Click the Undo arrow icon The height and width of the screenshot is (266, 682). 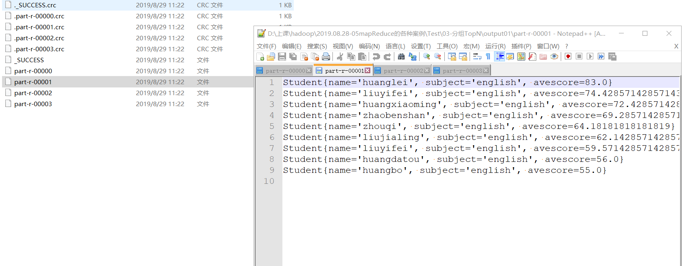coord(376,57)
